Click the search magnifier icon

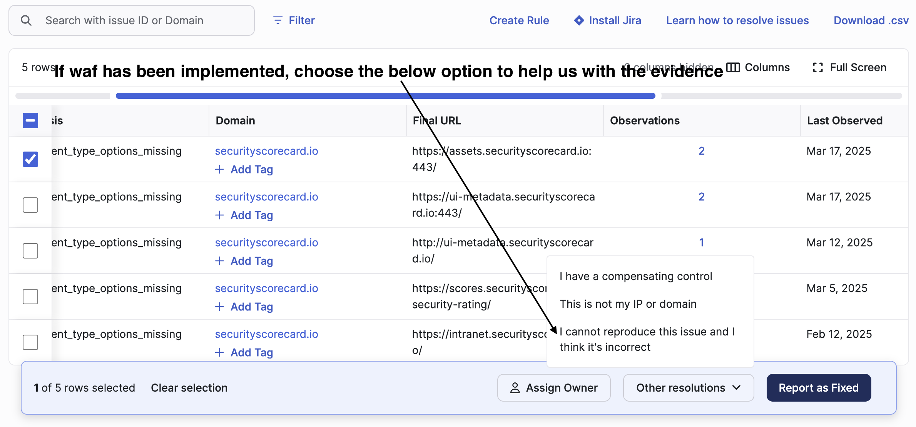[x=26, y=20]
